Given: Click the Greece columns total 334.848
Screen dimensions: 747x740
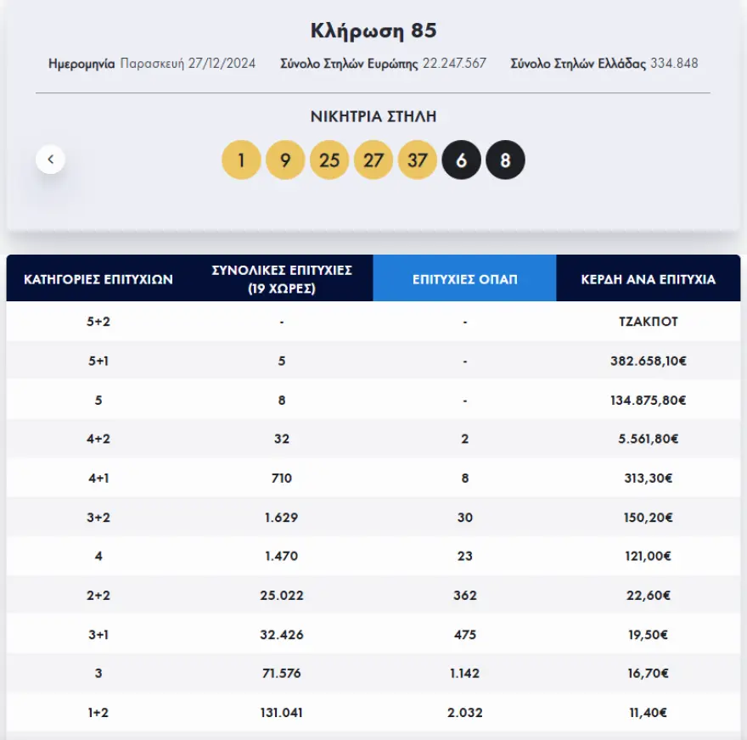Looking at the screenshot, I should click(x=674, y=64).
